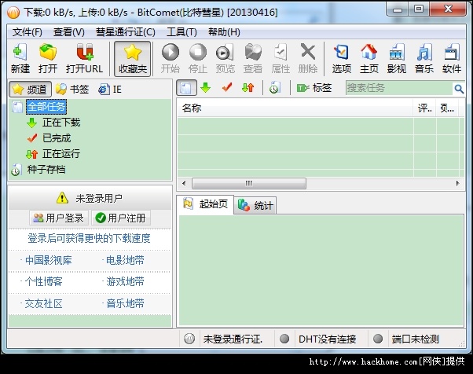Open the 交友社区 link

tap(44, 303)
